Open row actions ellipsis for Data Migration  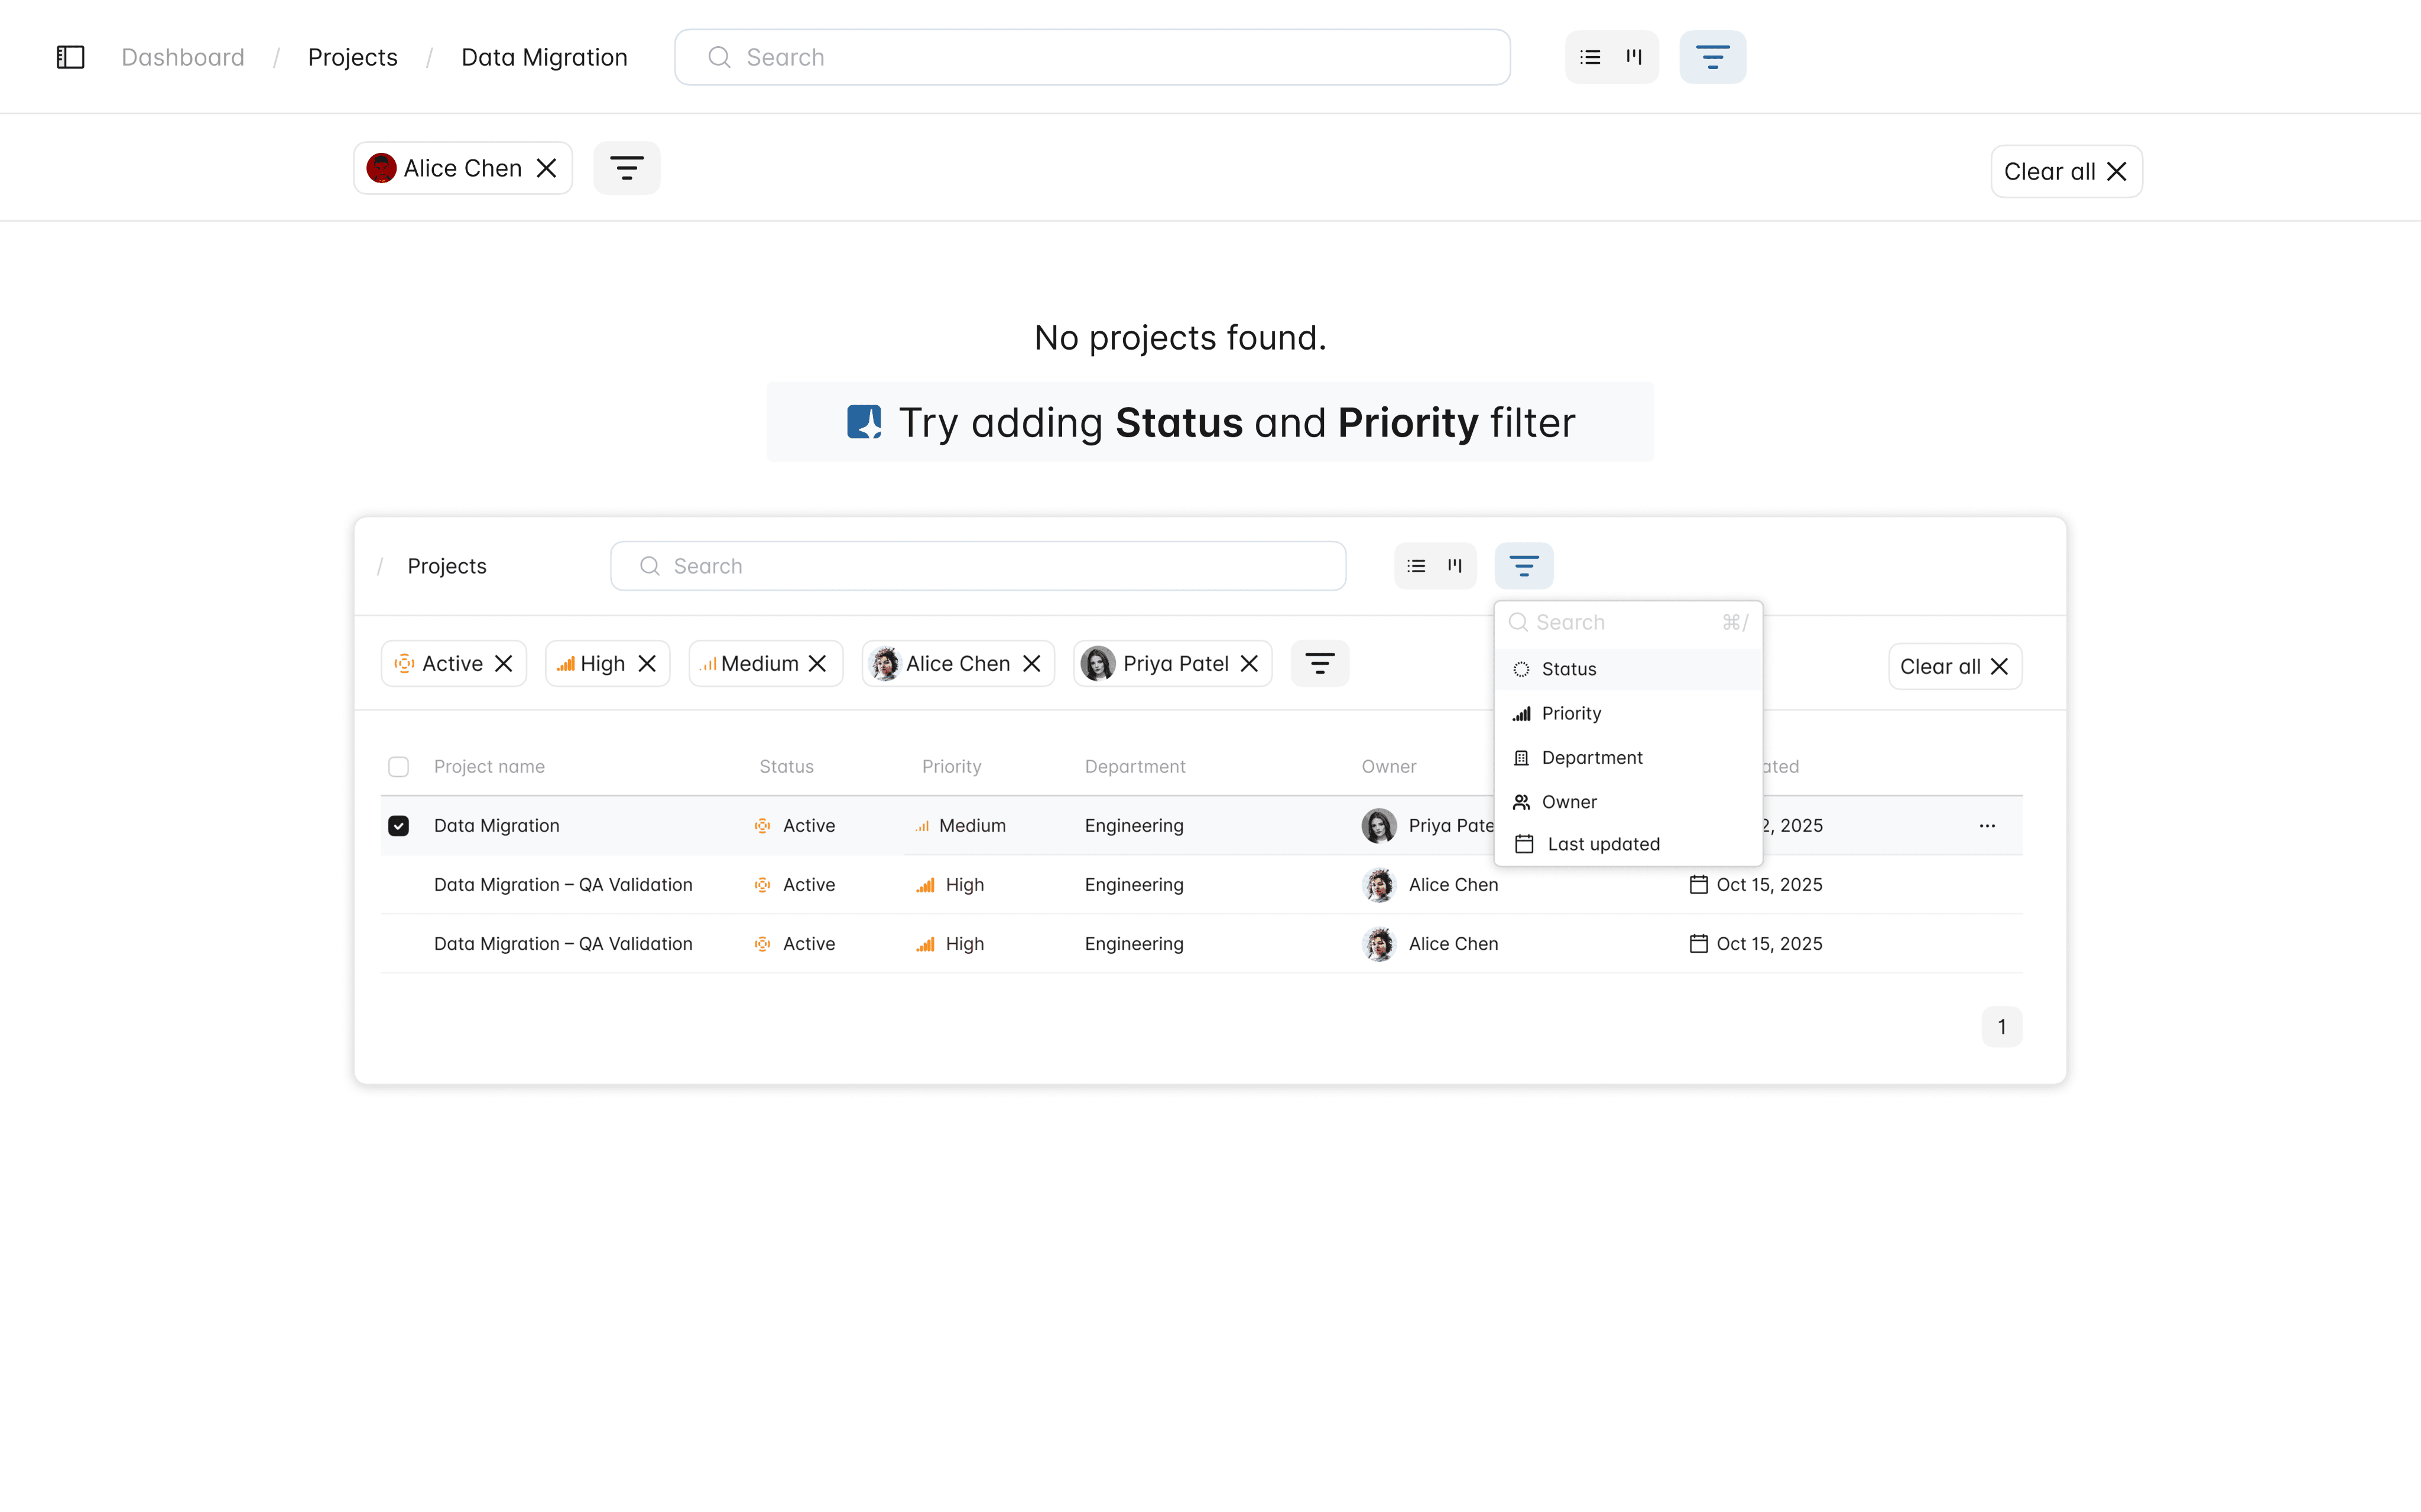1987,826
